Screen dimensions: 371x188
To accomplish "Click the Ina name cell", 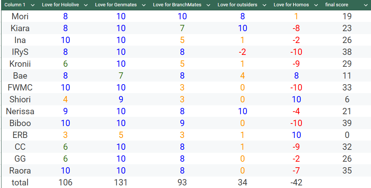I will pos(20,40).
